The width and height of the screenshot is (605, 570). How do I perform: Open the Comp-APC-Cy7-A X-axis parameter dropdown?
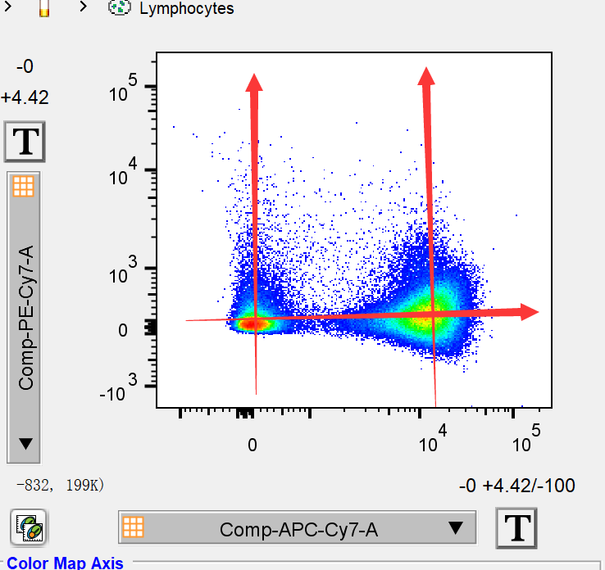point(298,529)
